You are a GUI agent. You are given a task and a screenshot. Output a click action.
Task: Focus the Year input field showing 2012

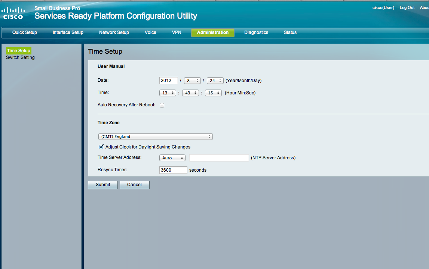pos(169,81)
